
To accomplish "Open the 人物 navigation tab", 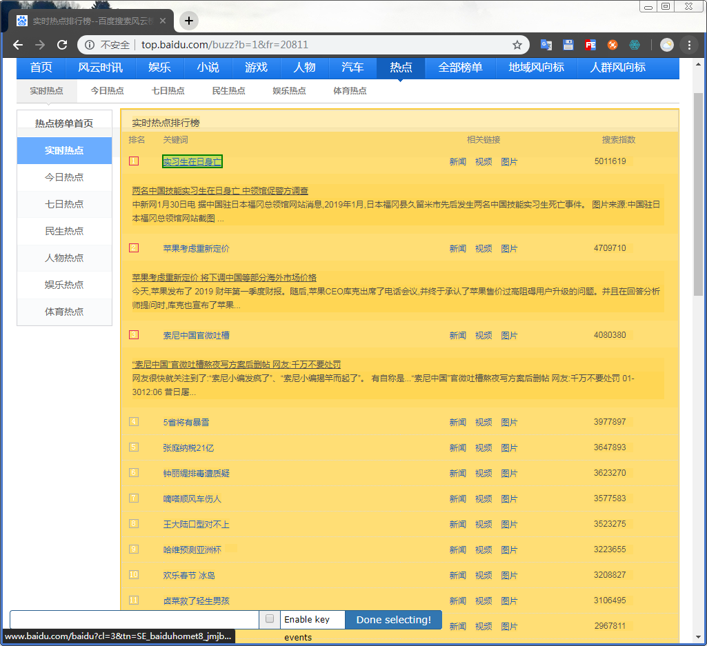I will (x=304, y=68).
